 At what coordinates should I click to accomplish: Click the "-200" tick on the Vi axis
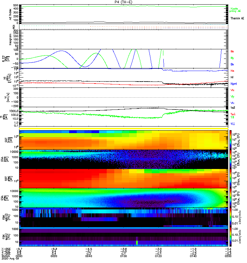pos(15,106)
